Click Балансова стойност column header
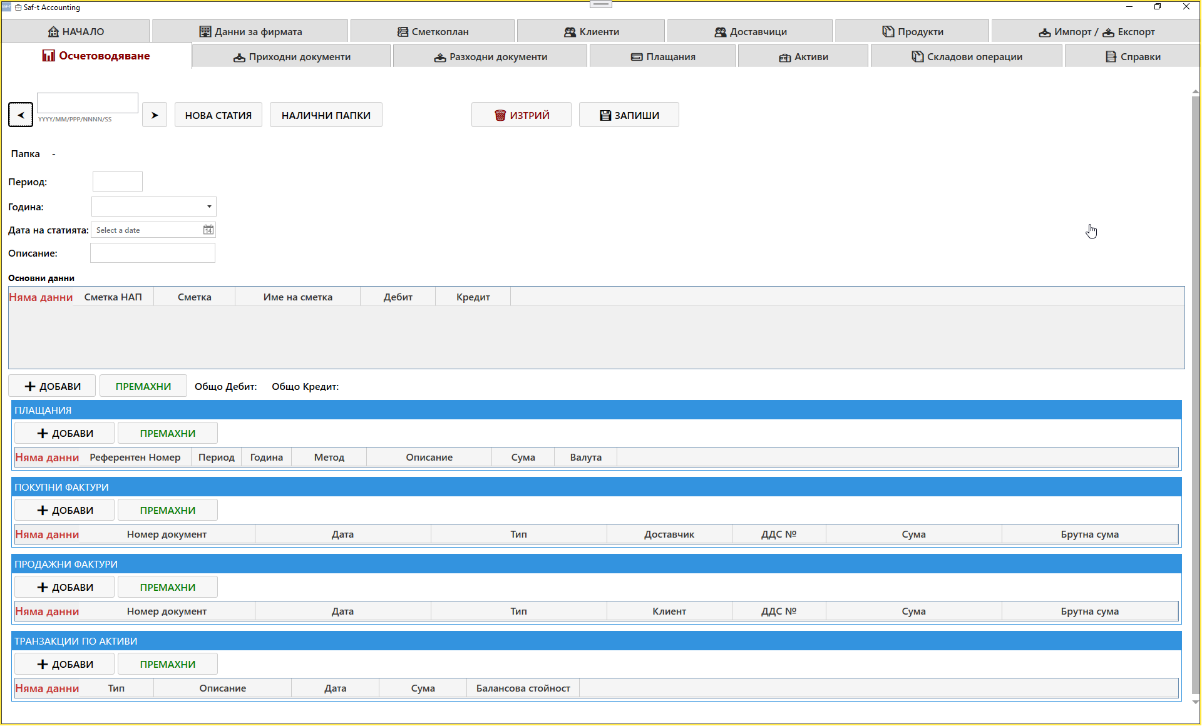This screenshot has height=726, width=1202. pos(523,688)
